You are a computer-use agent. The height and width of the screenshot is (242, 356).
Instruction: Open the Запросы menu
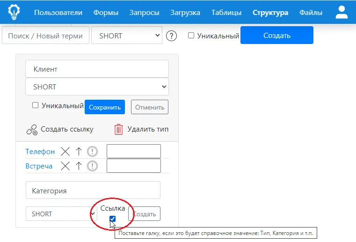click(144, 13)
